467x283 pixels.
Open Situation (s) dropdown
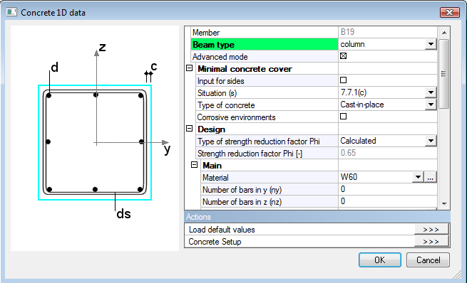click(431, 92)
